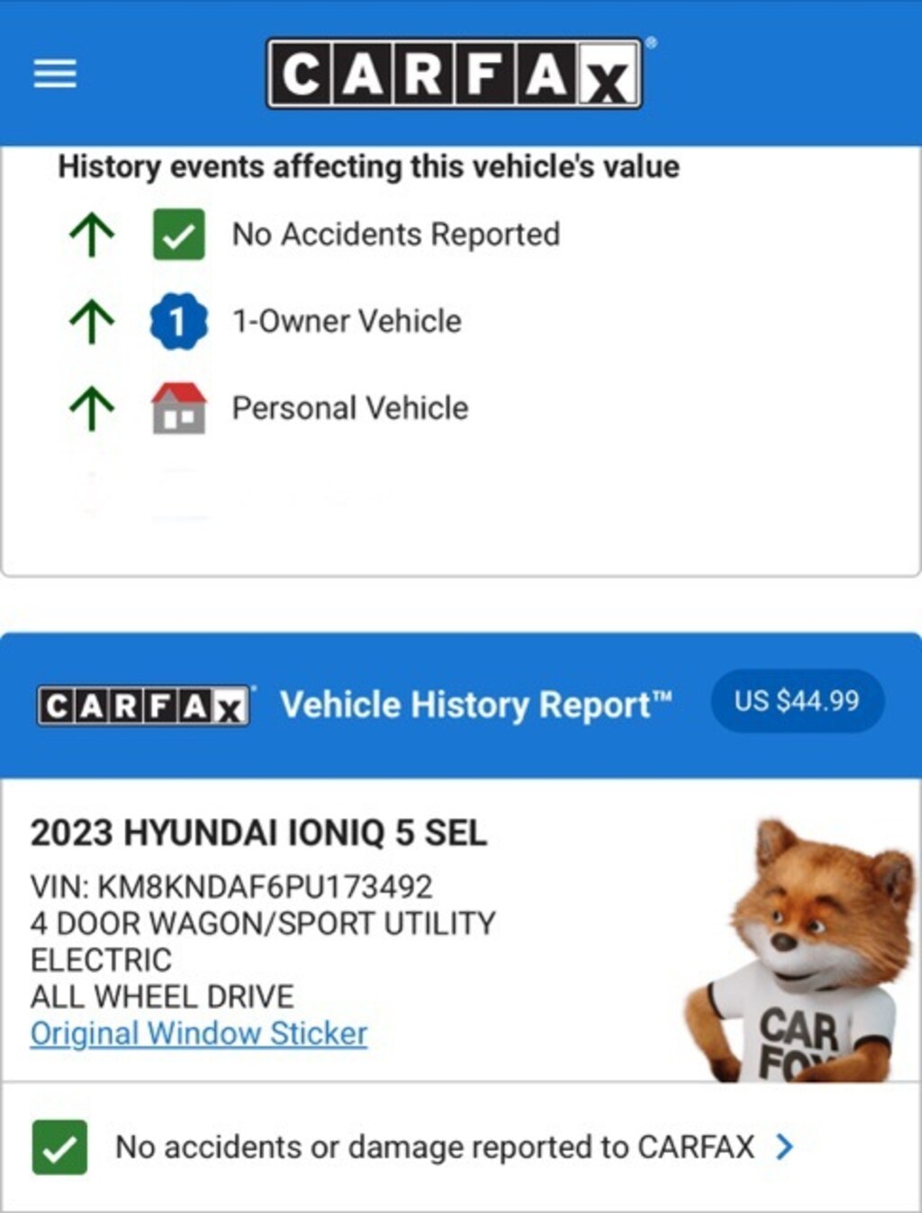Click the 2023 Hyundai Ioniq 5 SEL heading
Image resolution: width=922 pixels, height=1213 pixels.
point(258,832)
